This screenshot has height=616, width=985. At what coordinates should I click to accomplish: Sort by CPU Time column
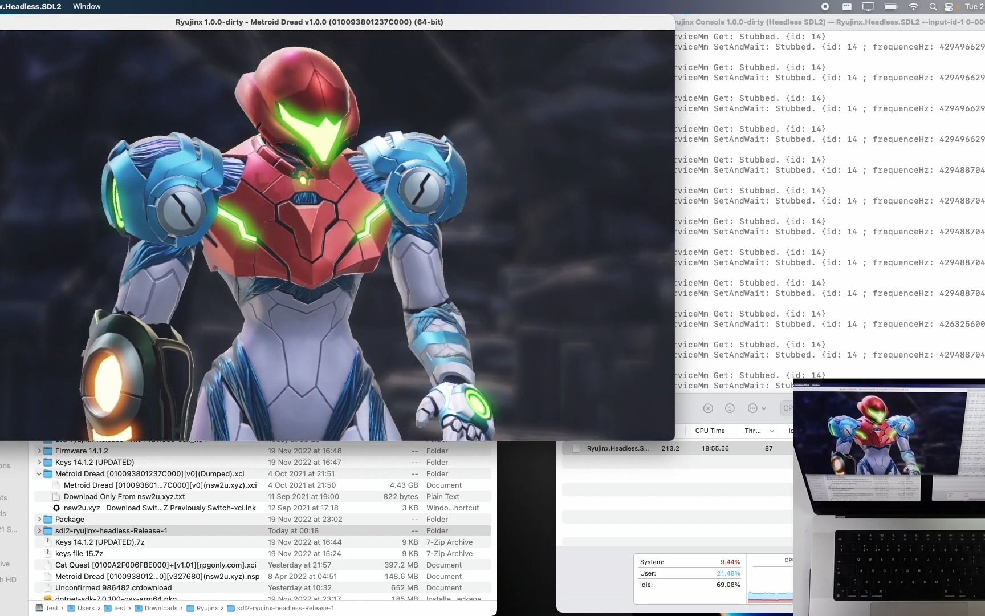[710, 431]
